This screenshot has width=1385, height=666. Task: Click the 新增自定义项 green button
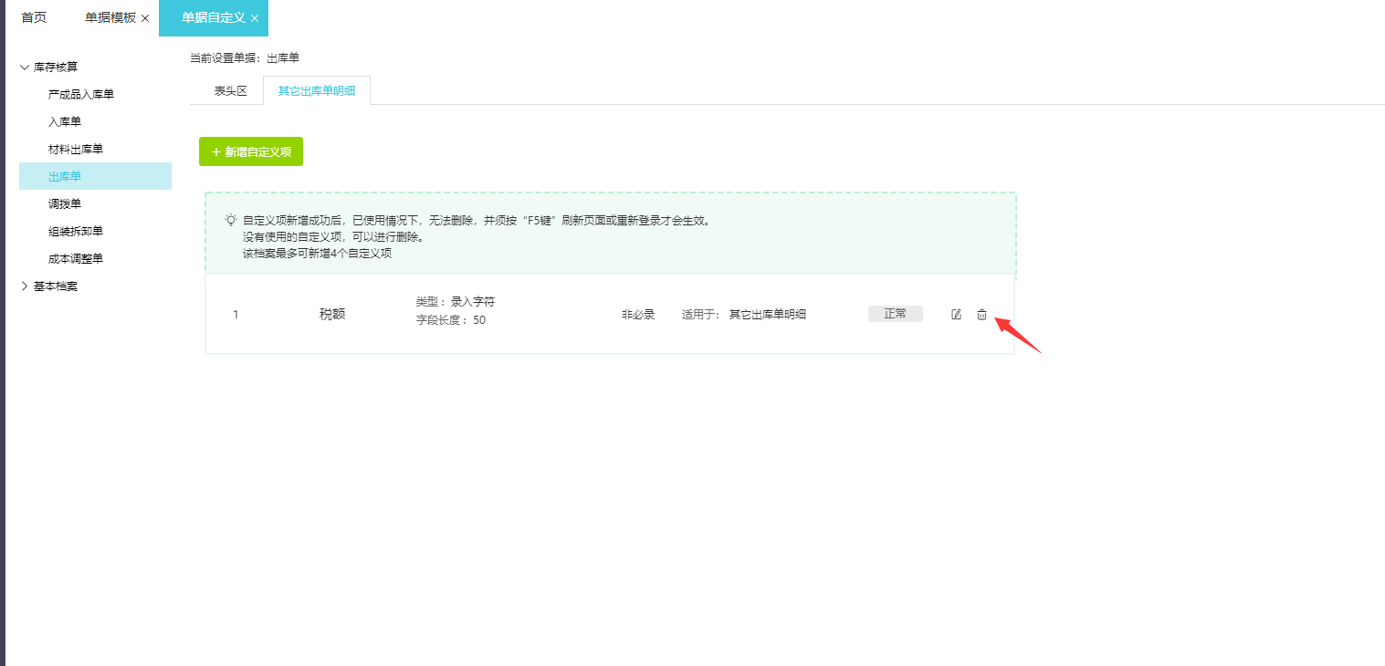250,151
